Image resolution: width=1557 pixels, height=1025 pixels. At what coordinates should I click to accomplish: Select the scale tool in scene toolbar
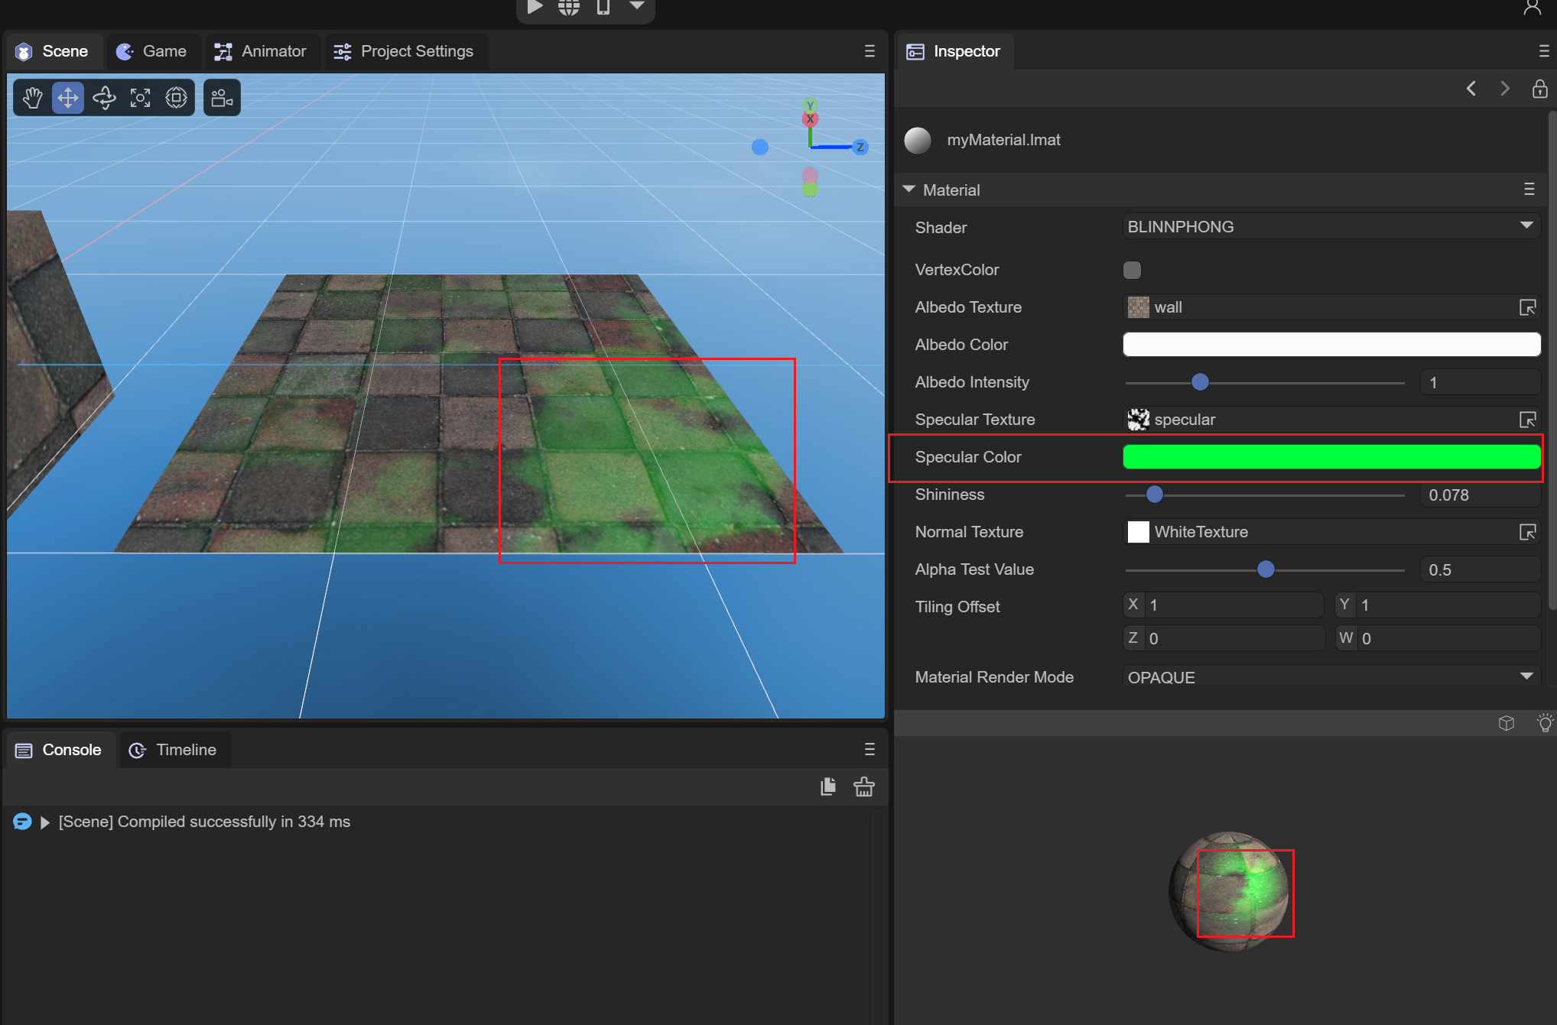point(140,98)
